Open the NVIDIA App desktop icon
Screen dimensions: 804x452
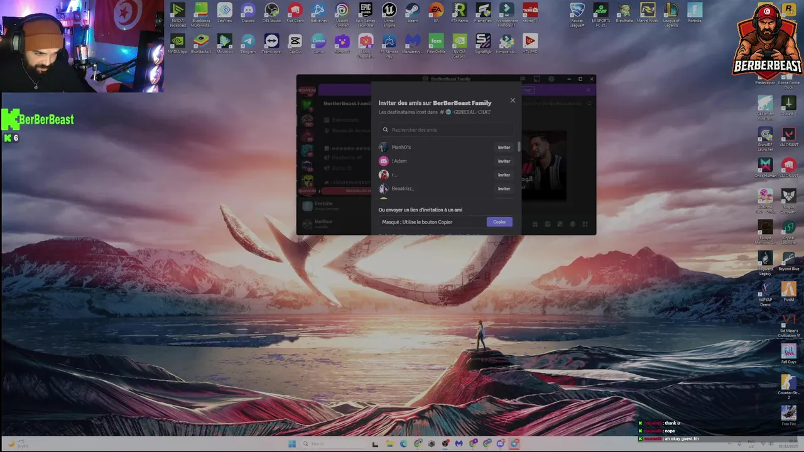tap(178, 44)
